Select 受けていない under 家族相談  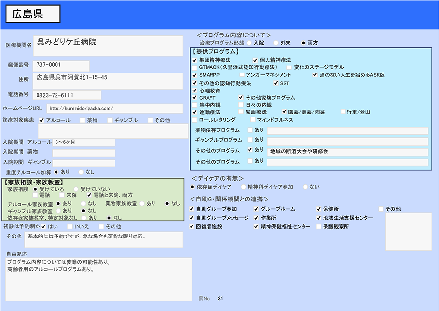pyautogui.click(x=76, y=189)
